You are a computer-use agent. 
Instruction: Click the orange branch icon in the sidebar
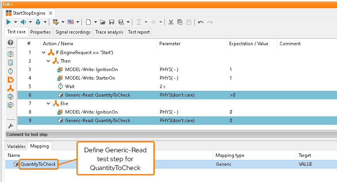(10, 88)
